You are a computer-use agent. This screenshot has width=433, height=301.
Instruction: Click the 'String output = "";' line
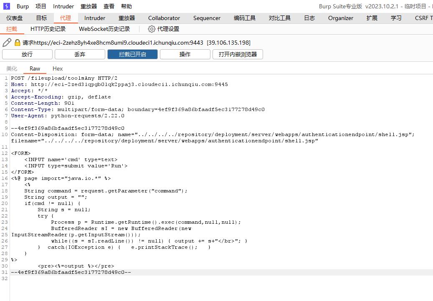[56, 197]
